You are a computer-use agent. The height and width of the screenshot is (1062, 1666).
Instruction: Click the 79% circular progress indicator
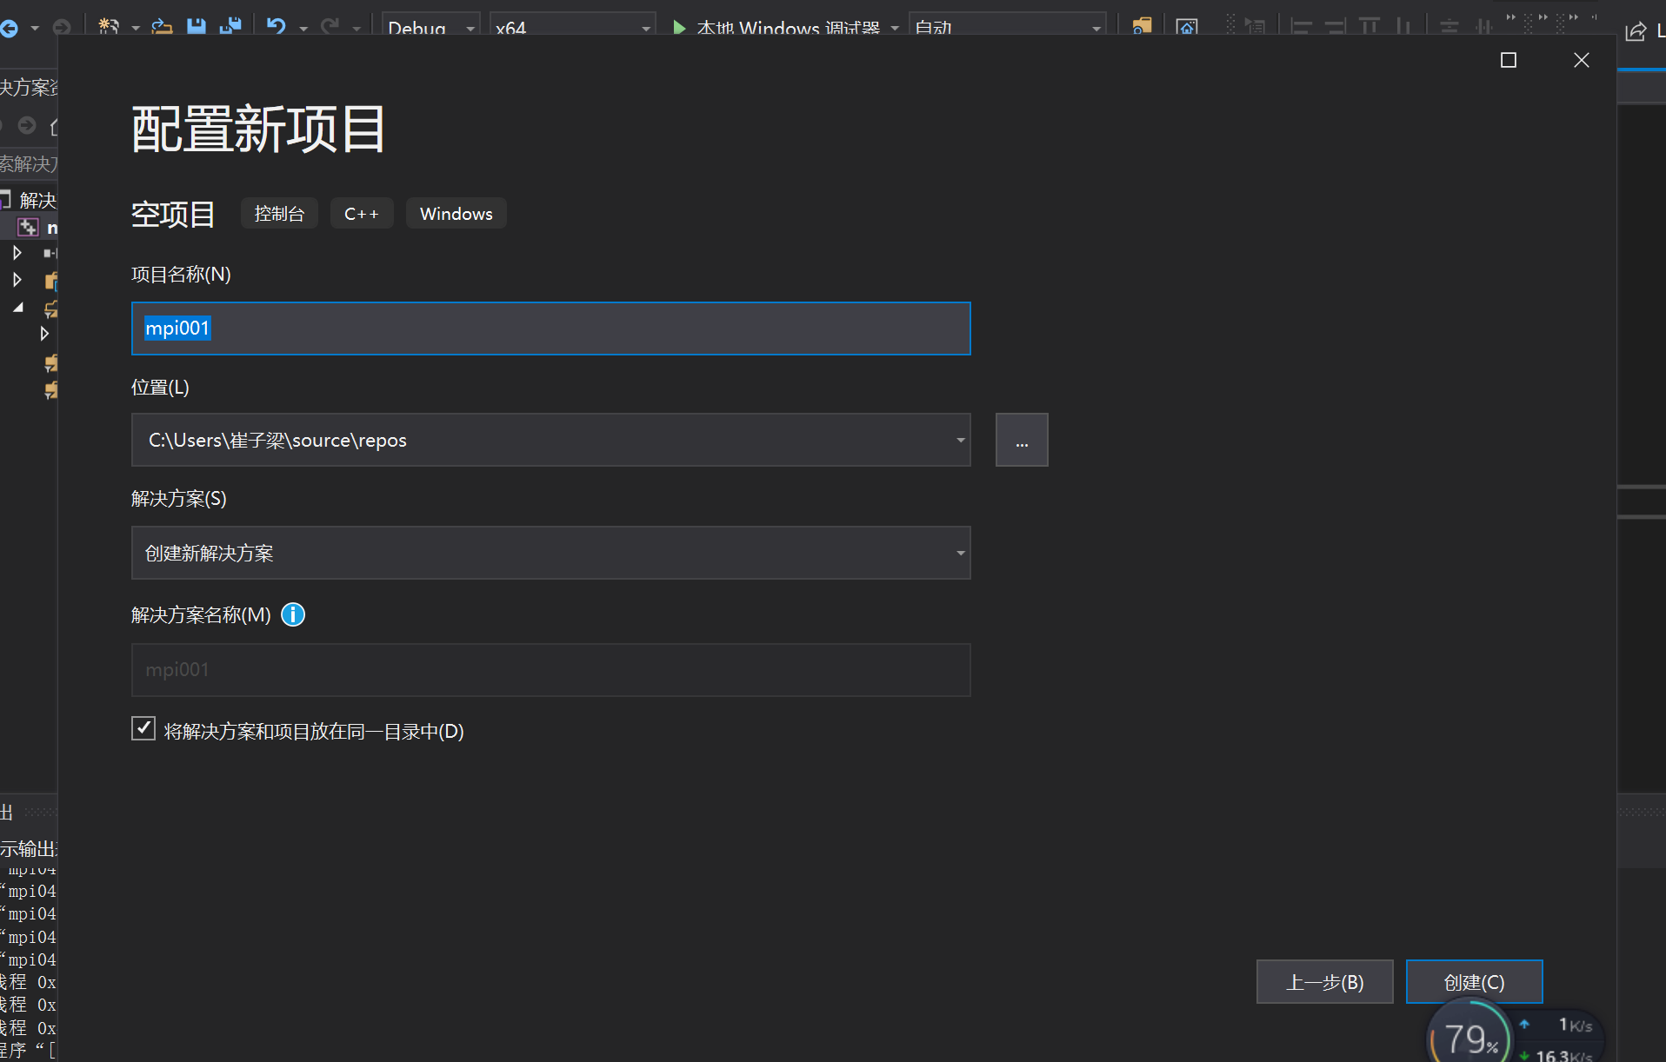[x=1469, y=1036]
